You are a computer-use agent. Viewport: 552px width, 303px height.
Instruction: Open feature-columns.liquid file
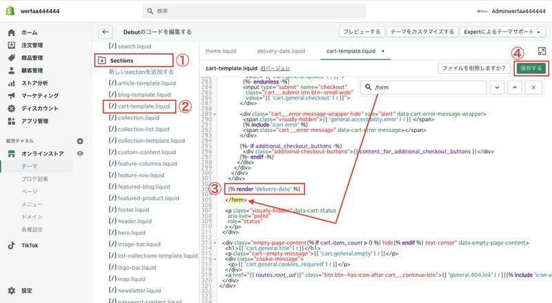pos(147,164)
